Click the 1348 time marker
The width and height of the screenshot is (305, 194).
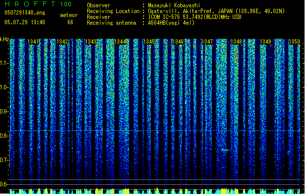(x=236, y=42)
